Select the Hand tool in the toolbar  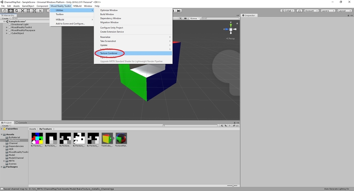tap(5, 11)
